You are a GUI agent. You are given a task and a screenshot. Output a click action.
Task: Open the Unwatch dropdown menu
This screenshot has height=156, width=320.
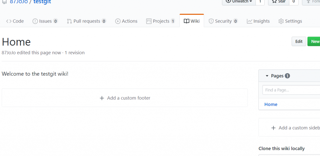(x=239, y=2)
